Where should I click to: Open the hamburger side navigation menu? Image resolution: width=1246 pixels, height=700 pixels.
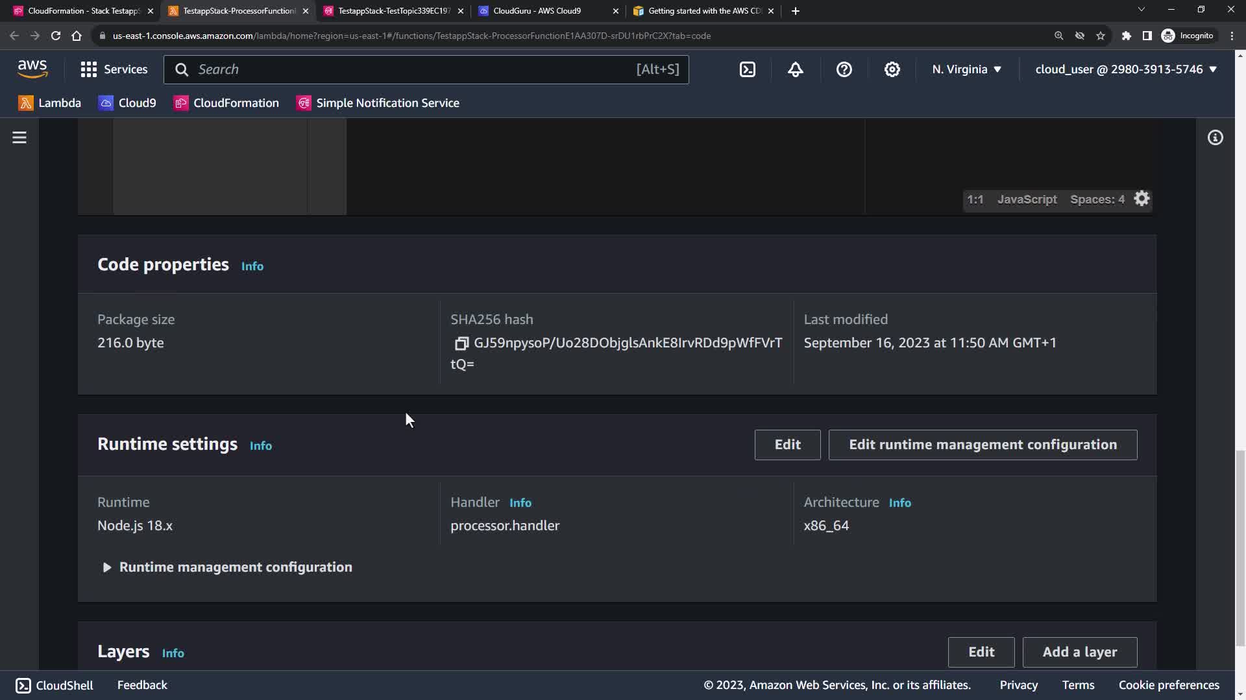[x=19, y=137]
